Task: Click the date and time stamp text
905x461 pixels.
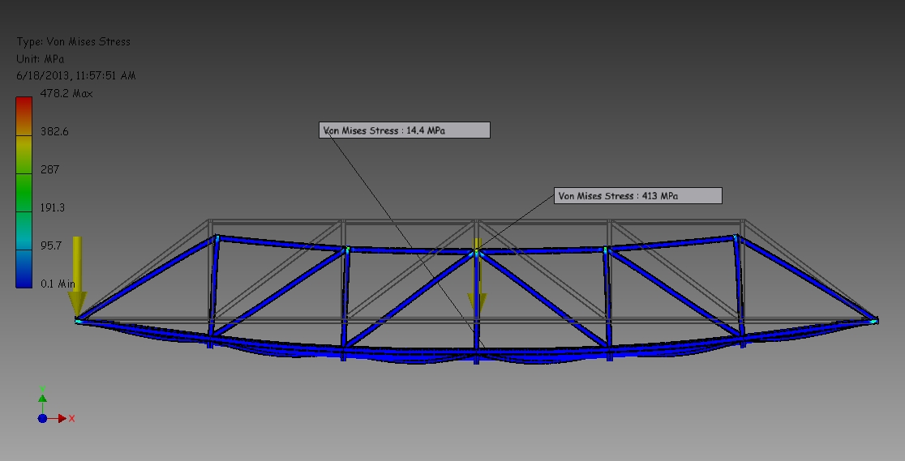Action: (x=76, y=75)
